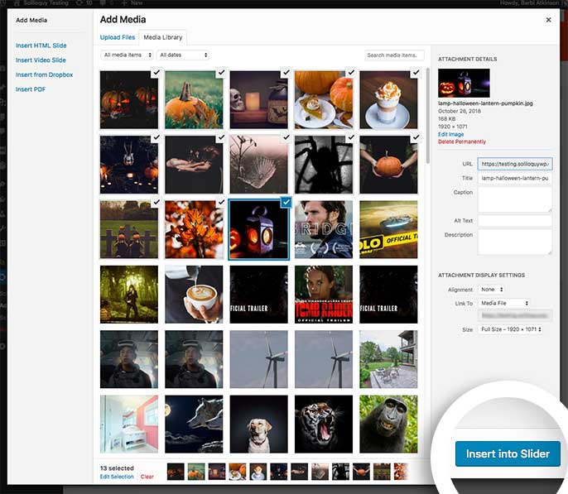The width and height of the screenshot is (568, 494).
Task: Close the Add Media dialog
Action: [548, 20]
